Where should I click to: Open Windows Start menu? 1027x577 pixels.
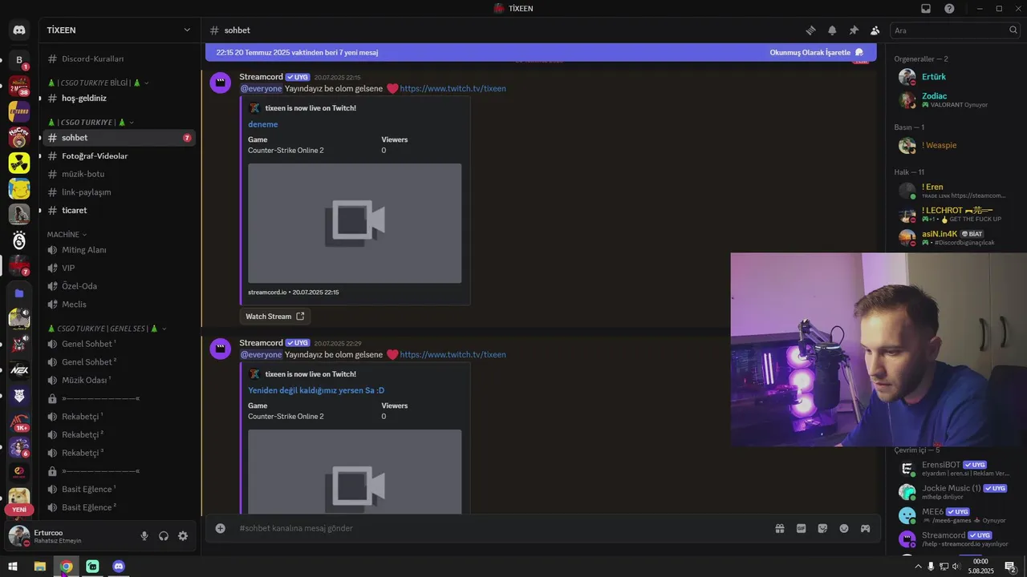click(x=13, y=567)
